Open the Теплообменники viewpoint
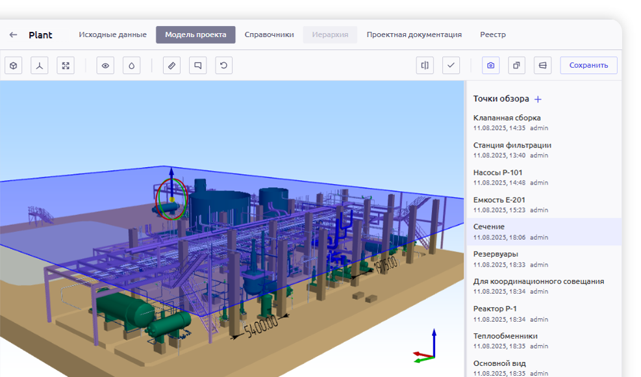 [x=544, y=341]
